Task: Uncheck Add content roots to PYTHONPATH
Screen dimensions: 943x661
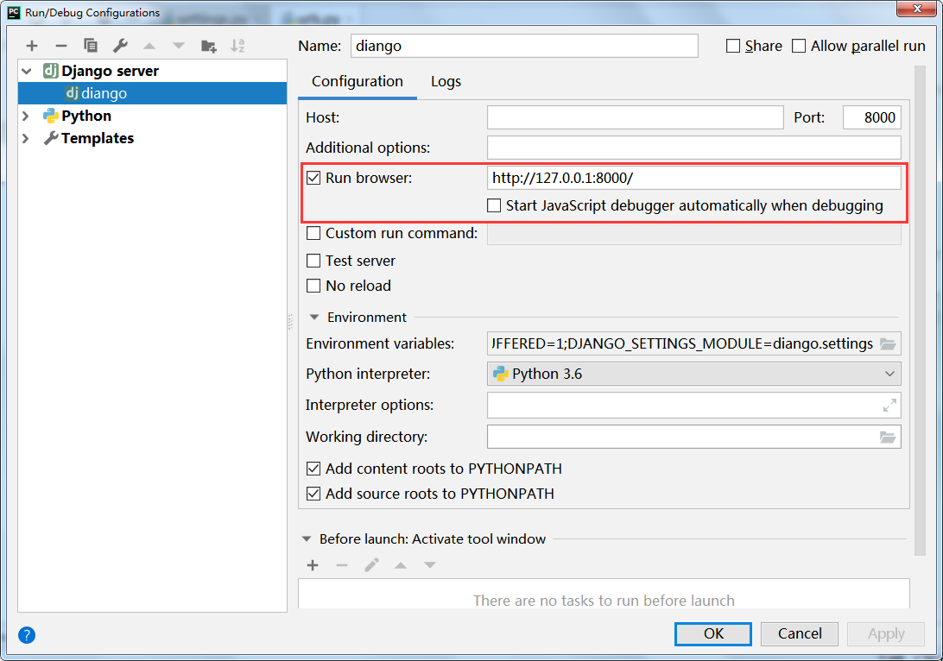Action: coord(313,469)
